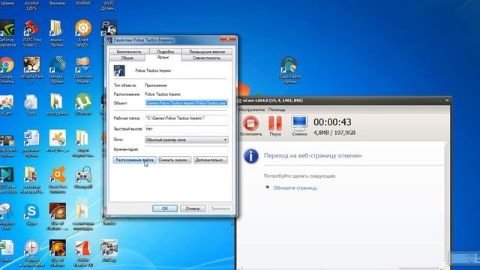This screenshot has height=270, width=480.
Task: Launch the uTorrent desktop shortcut
Action: coord(83,105)
